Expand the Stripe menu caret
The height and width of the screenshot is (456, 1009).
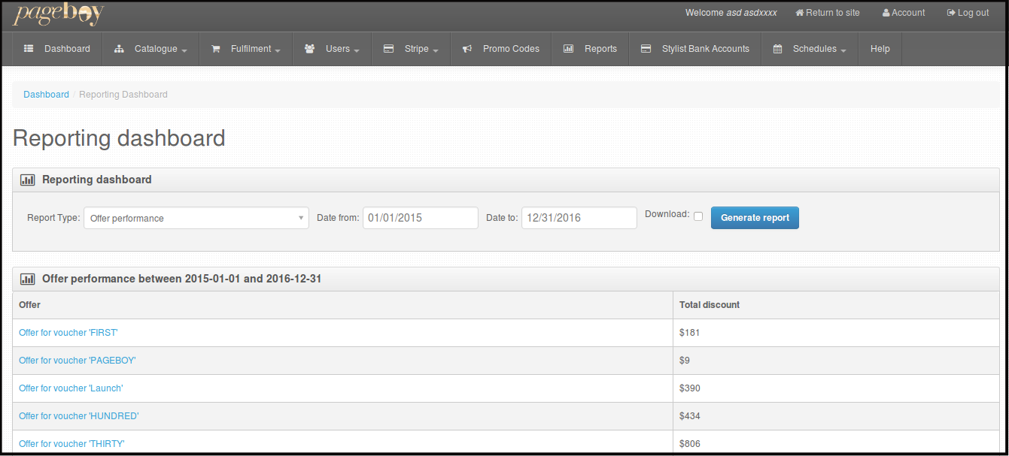tap(435, 50)
